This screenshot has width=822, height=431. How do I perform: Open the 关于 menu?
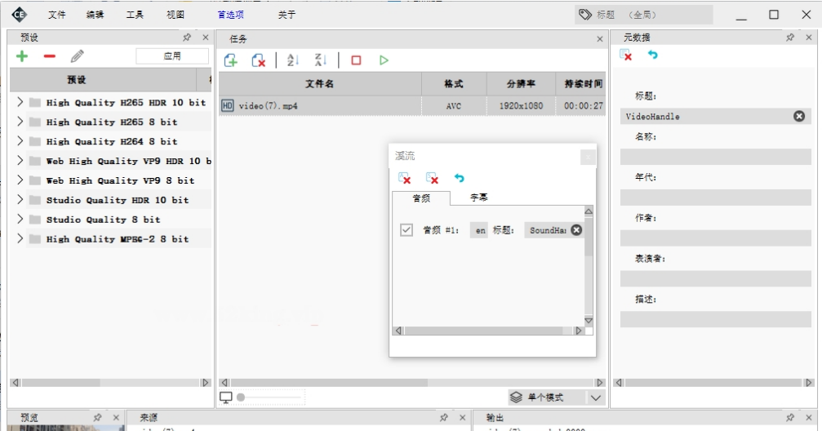coord(287,15)
